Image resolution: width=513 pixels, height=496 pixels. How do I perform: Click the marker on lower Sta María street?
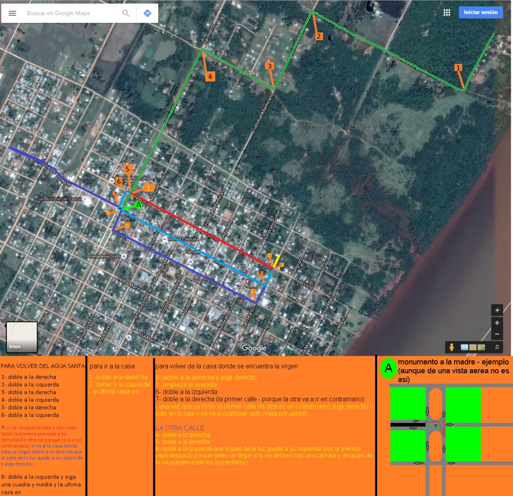[x=129, y=337]
